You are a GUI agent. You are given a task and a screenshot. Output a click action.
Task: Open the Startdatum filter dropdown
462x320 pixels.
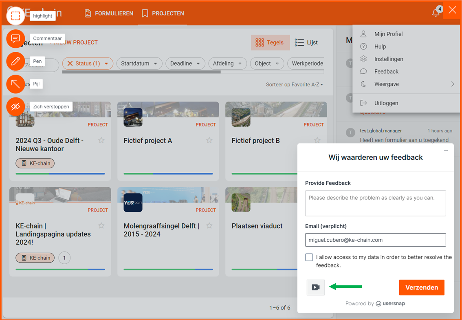(139, 64)
